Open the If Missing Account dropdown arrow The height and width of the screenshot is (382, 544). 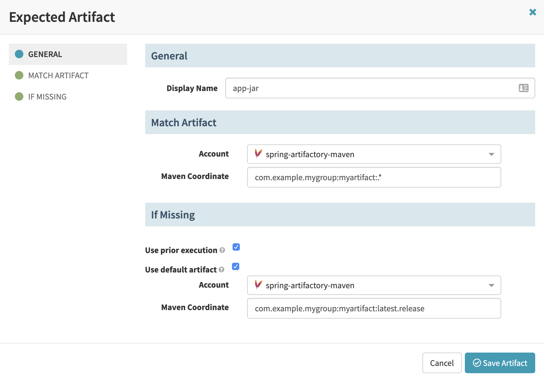(491, 286)
